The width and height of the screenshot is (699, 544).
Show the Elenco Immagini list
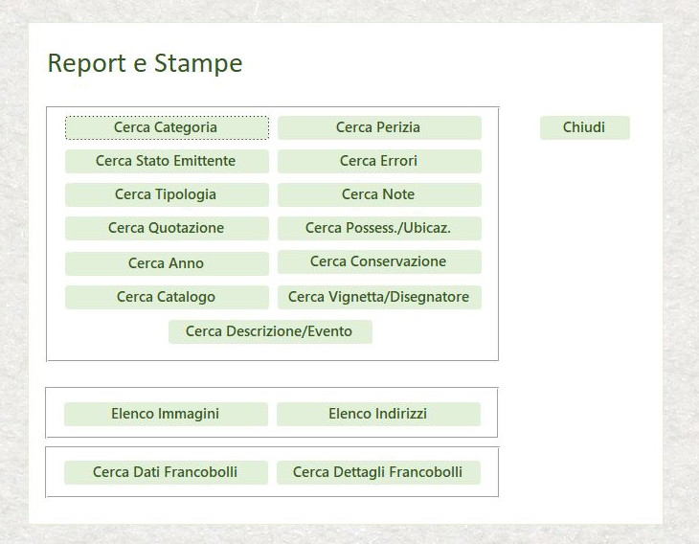166,414
